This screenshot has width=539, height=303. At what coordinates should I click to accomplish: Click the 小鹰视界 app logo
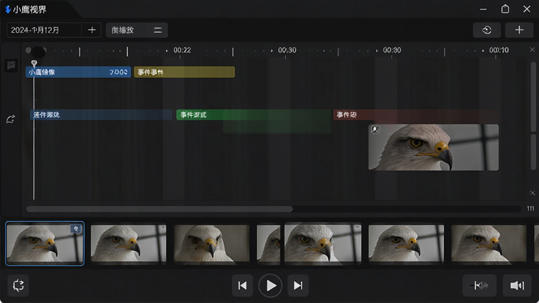(8, 9)
